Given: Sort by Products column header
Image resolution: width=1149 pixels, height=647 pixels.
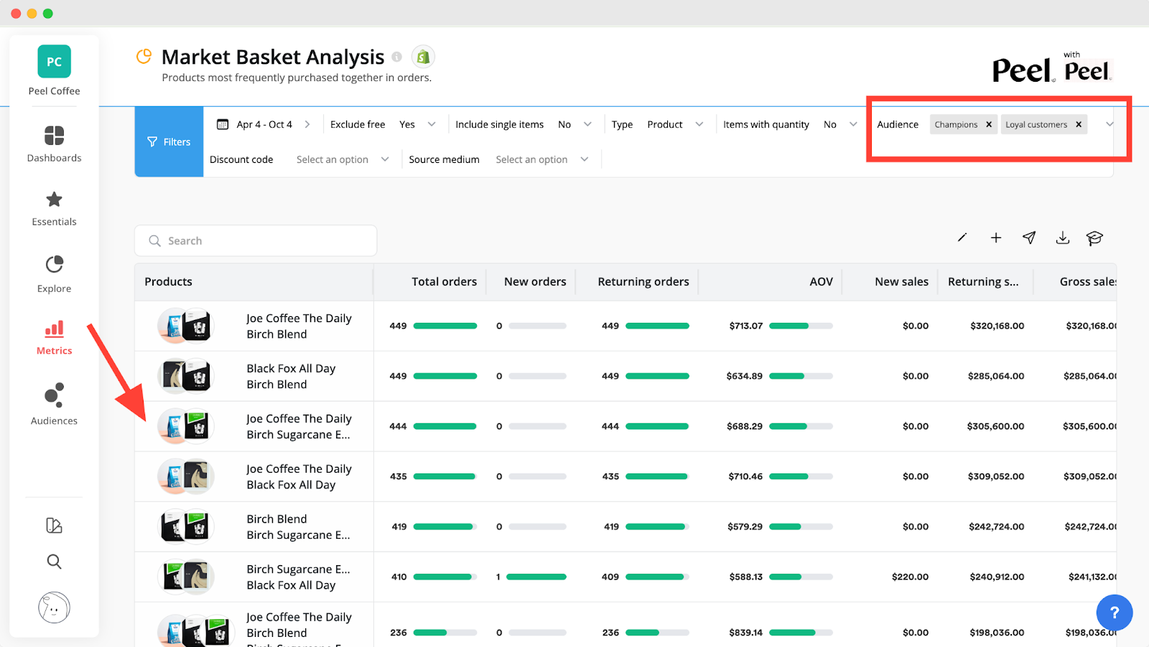Looking at the screenshot, I should point(169,282).
